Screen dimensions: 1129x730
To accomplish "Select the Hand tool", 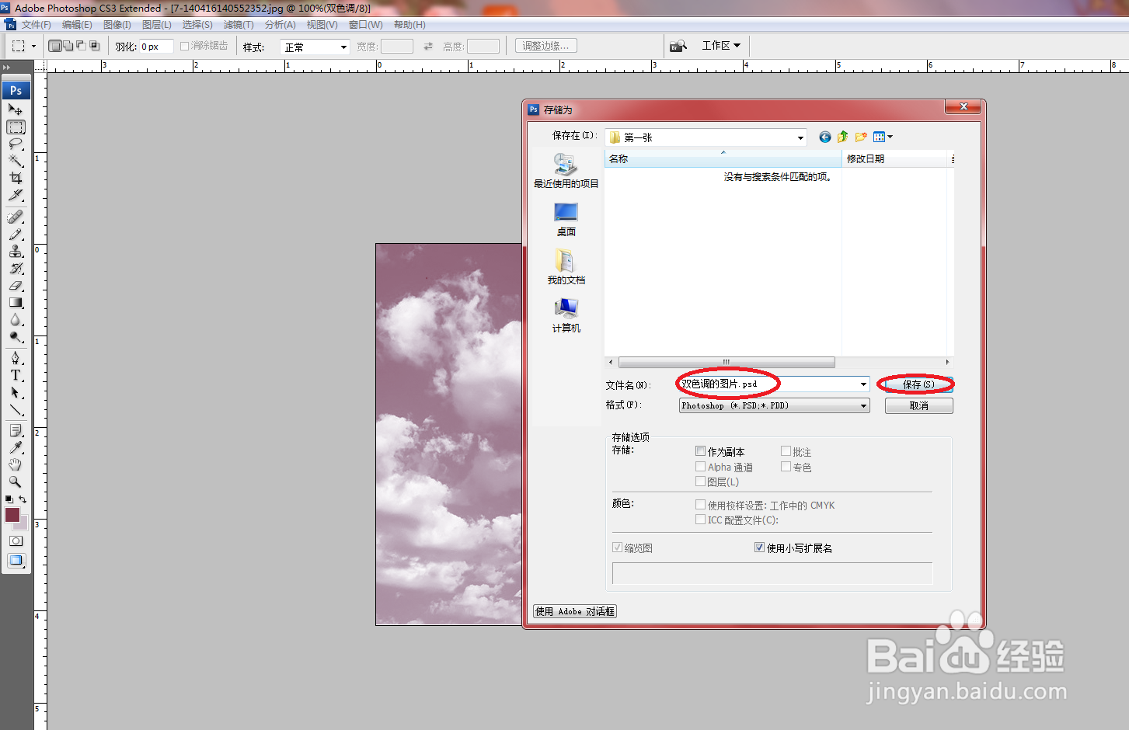I will coord(16,464).
